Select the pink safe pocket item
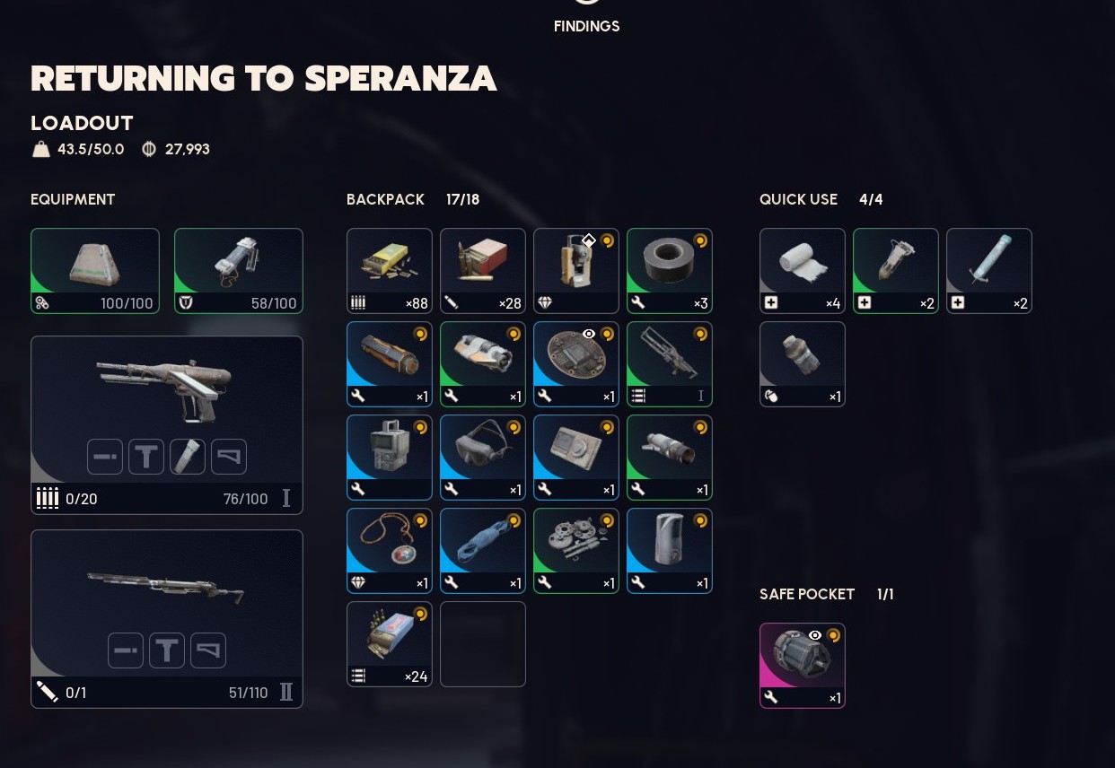This screenshot has width=1115, height=768. coord(803,666)
